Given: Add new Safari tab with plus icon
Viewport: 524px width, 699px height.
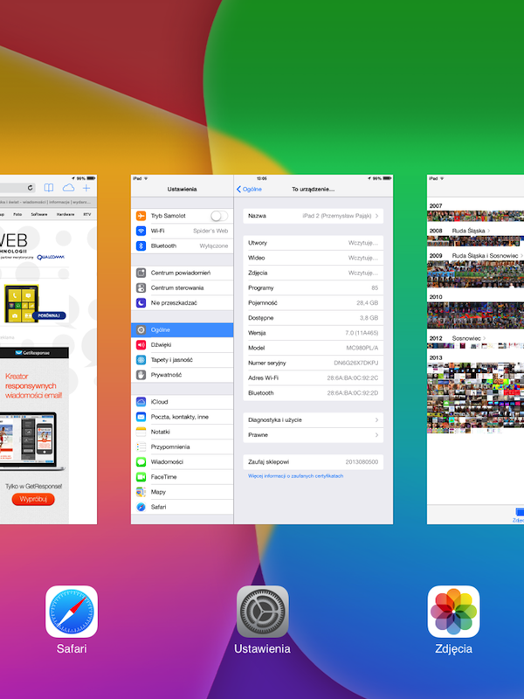Looking at the screenshot, I should (x=86, y=188).
